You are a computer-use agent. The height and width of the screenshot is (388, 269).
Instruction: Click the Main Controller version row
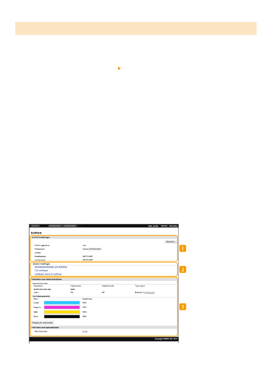pyautogui.click(x=41, y=331)
